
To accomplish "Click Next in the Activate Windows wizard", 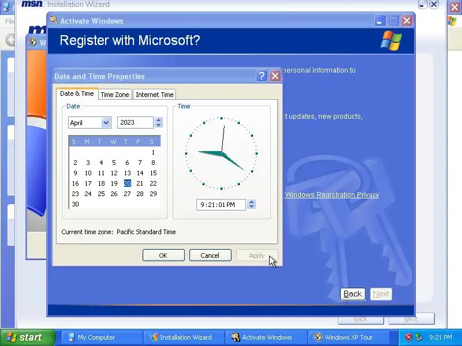I will point(381,294).
